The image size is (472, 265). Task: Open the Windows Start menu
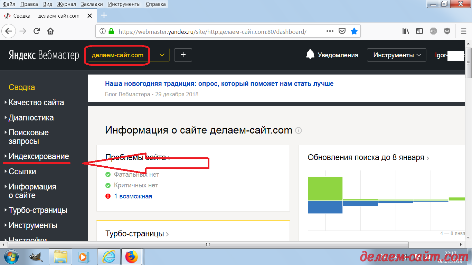pos(12,257)
